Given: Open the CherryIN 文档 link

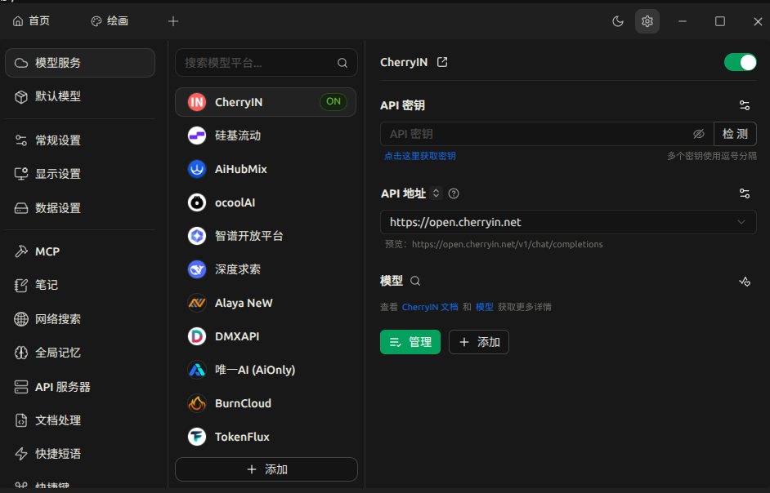Looking at the screenshot, I should [430, 307].
